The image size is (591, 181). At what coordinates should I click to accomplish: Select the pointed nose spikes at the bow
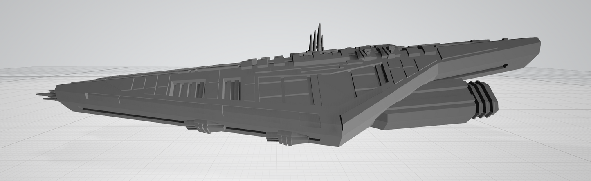pyautogui.click(x=47, y=95)
